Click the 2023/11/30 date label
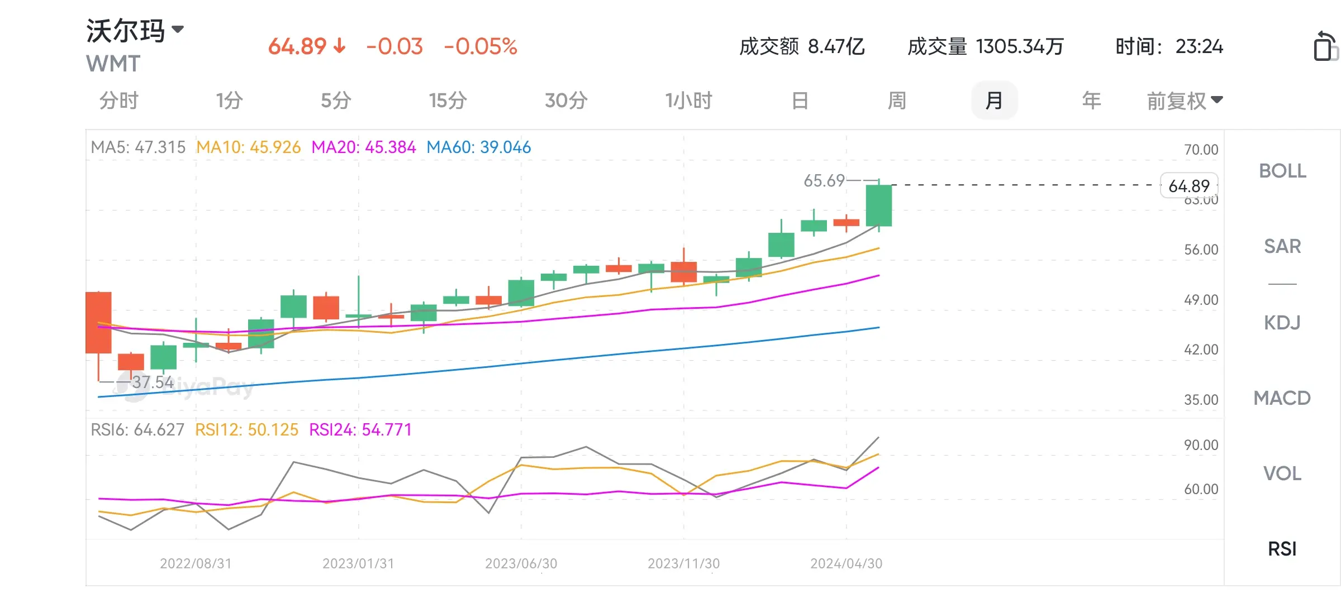Image resolution: width=1341 pixels, height=603 pixels. coord(684,563)
